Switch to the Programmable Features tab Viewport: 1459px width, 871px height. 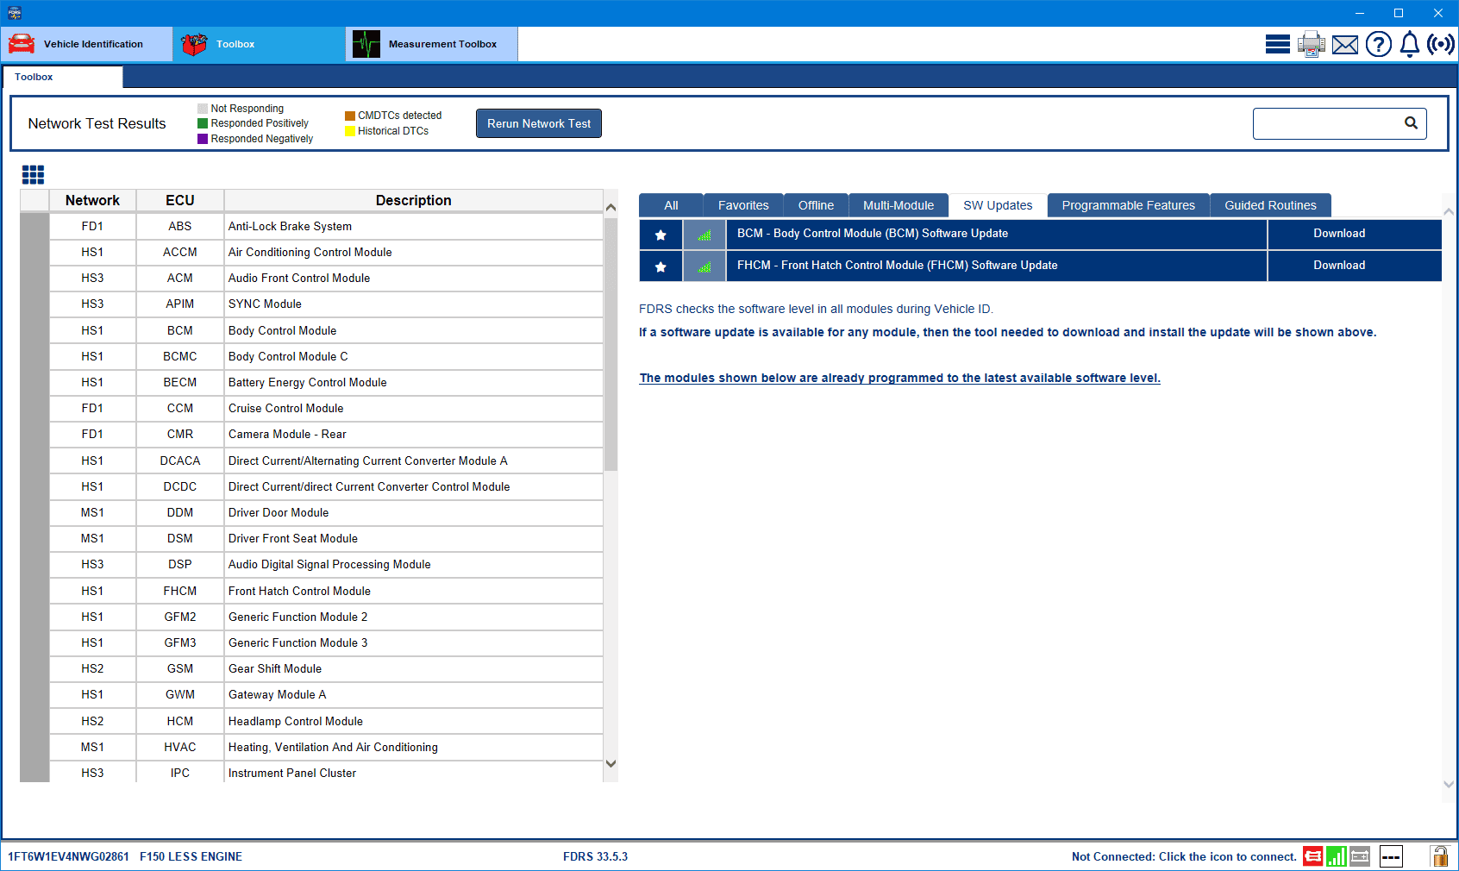[1128, 205]
